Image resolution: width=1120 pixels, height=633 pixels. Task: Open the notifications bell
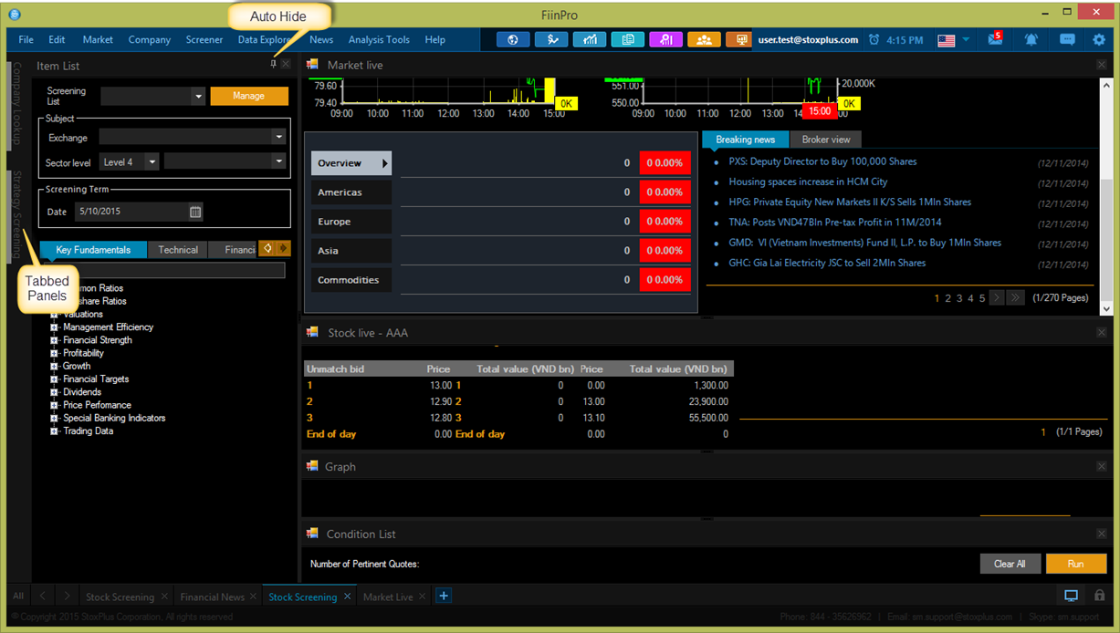point(1031,40)
